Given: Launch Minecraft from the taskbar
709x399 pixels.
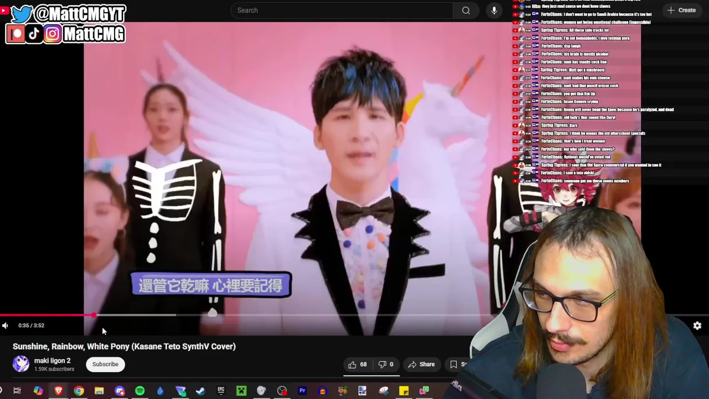Looking at the screenshot, I should pyautogui.click(x=242, y=391).
